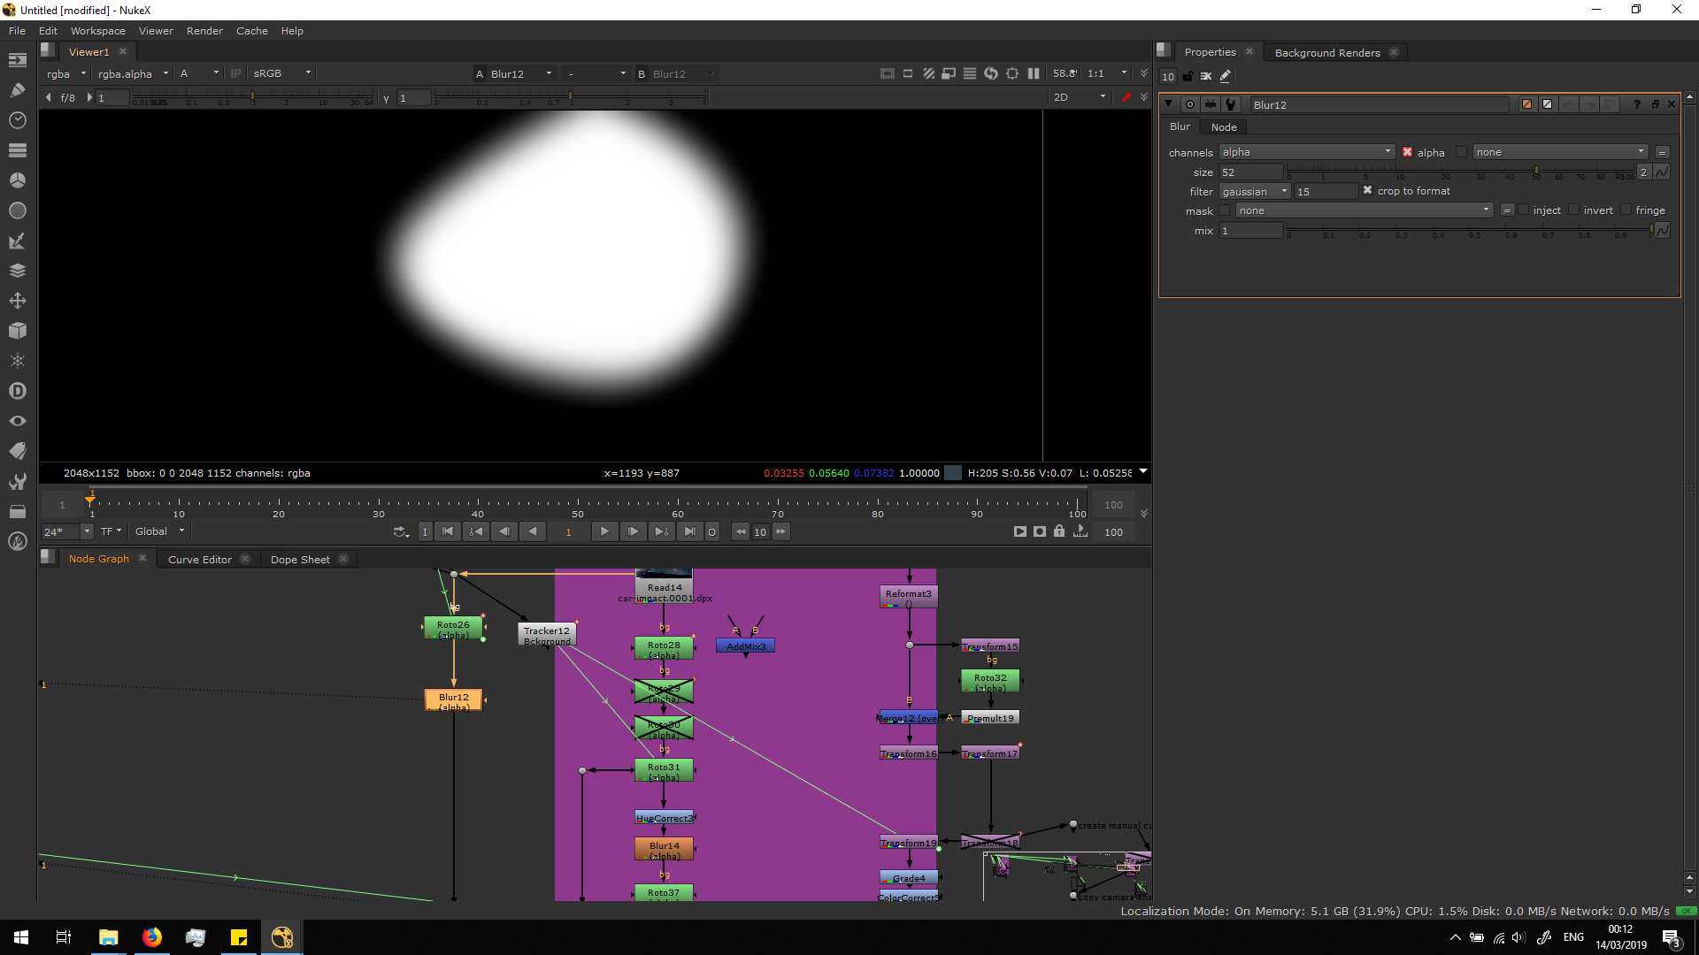Open the 3D nodes cube icon
This screenshot has height=955, width=1699.
coord(17,331)
